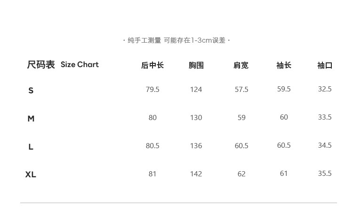Click the 袖长 column header
This screenshot has width=353, height=212.
click(284, 65)
